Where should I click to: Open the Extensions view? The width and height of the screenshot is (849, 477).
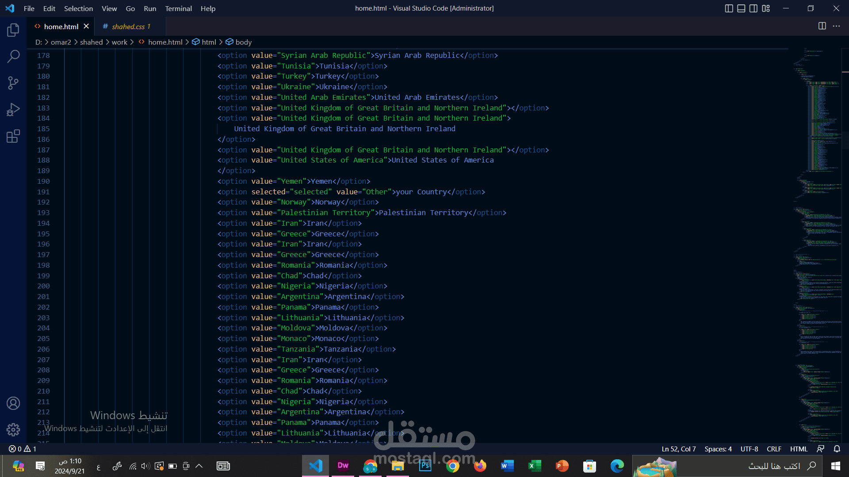point(13,136)
